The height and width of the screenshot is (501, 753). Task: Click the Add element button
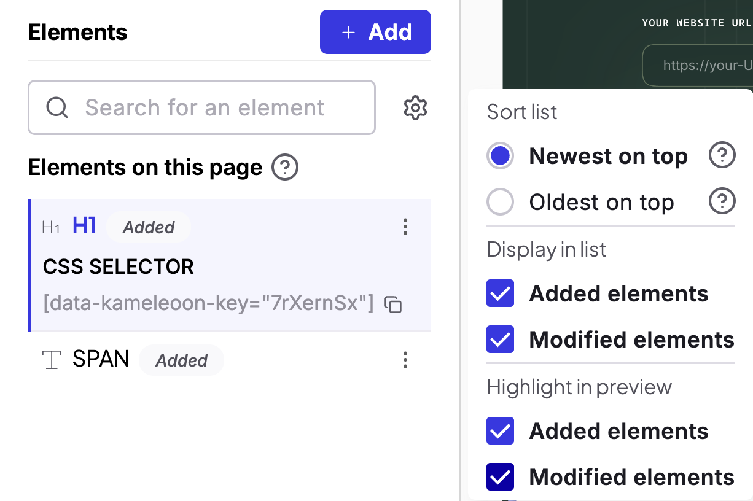click(x=375, y=32)
